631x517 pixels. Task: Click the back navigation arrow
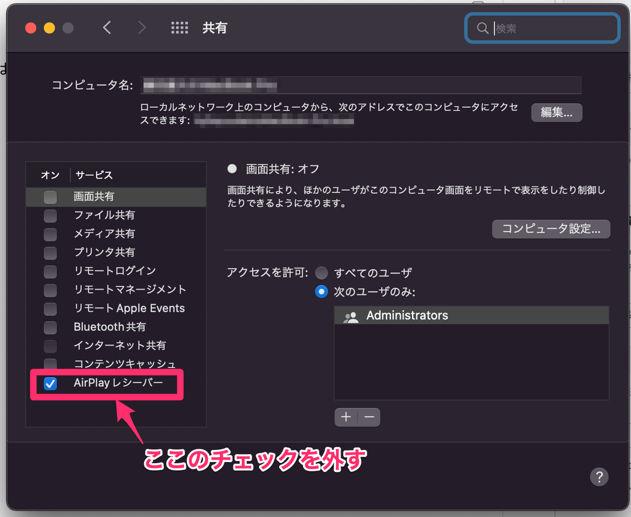(107, 28)
